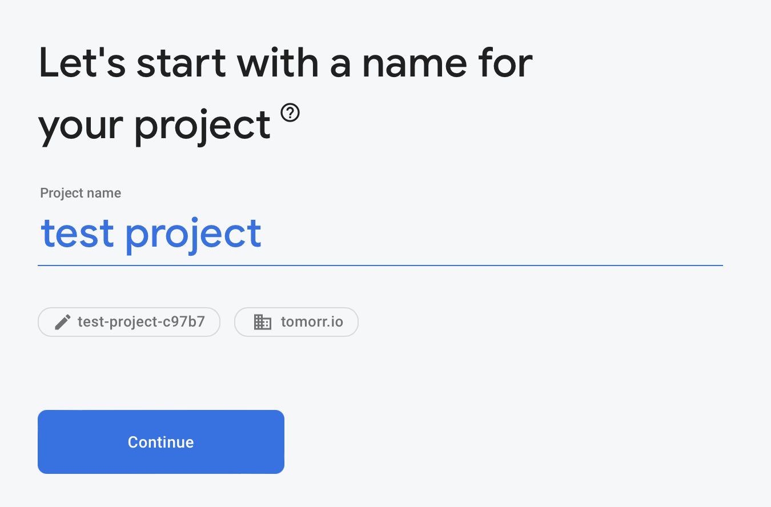This screenshot has width=771, height=507.
Task: Click the word "Continue" on blue button
Action: pyautogui.click(x=161, y=442)
